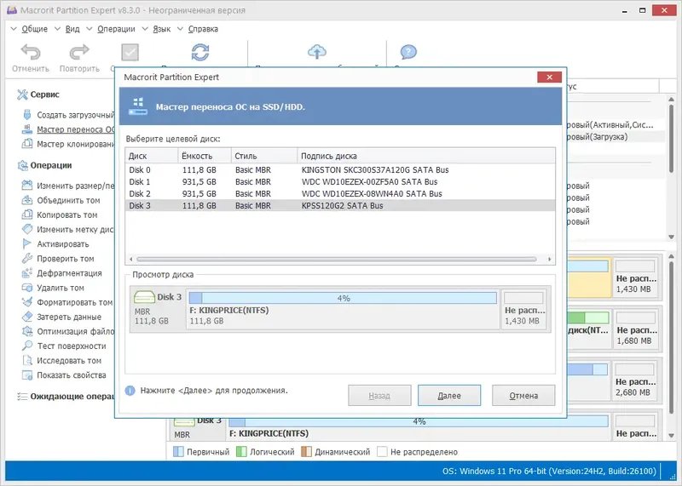
Task: Close the Macrorit Partition Expert dialog
Action: (549, 77)
